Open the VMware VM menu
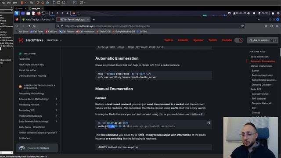281x158 pixels. click(x=3, y=3)
